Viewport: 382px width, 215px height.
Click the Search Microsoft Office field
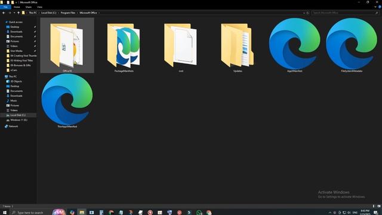pyautogui.click(x=345, y=13)
